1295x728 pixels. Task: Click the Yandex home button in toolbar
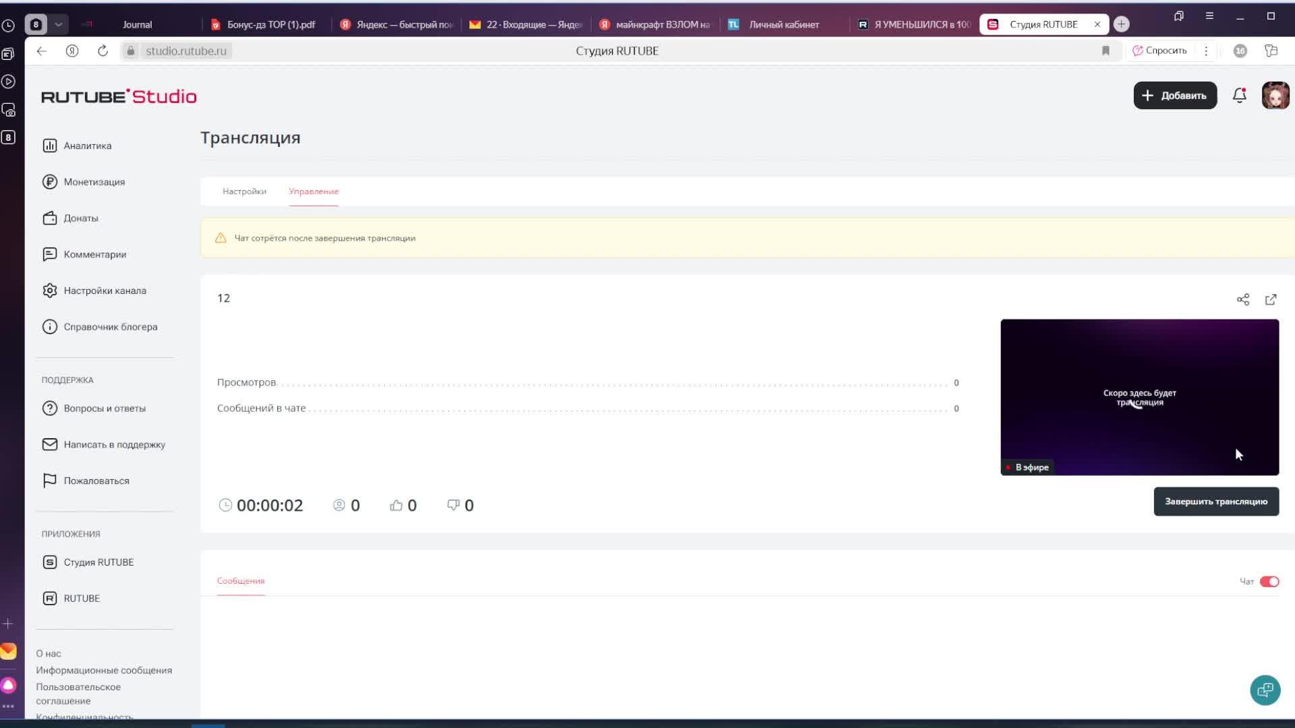point(72,51)
